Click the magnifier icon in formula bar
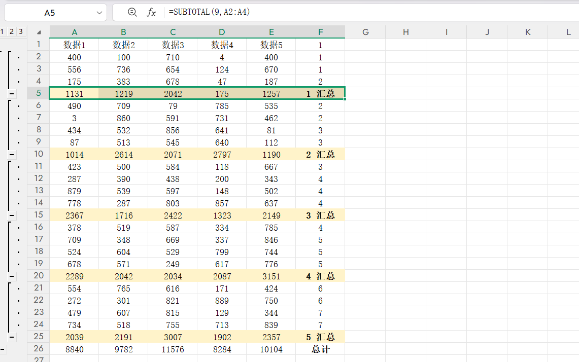579x362 pixels. [132, 13]
